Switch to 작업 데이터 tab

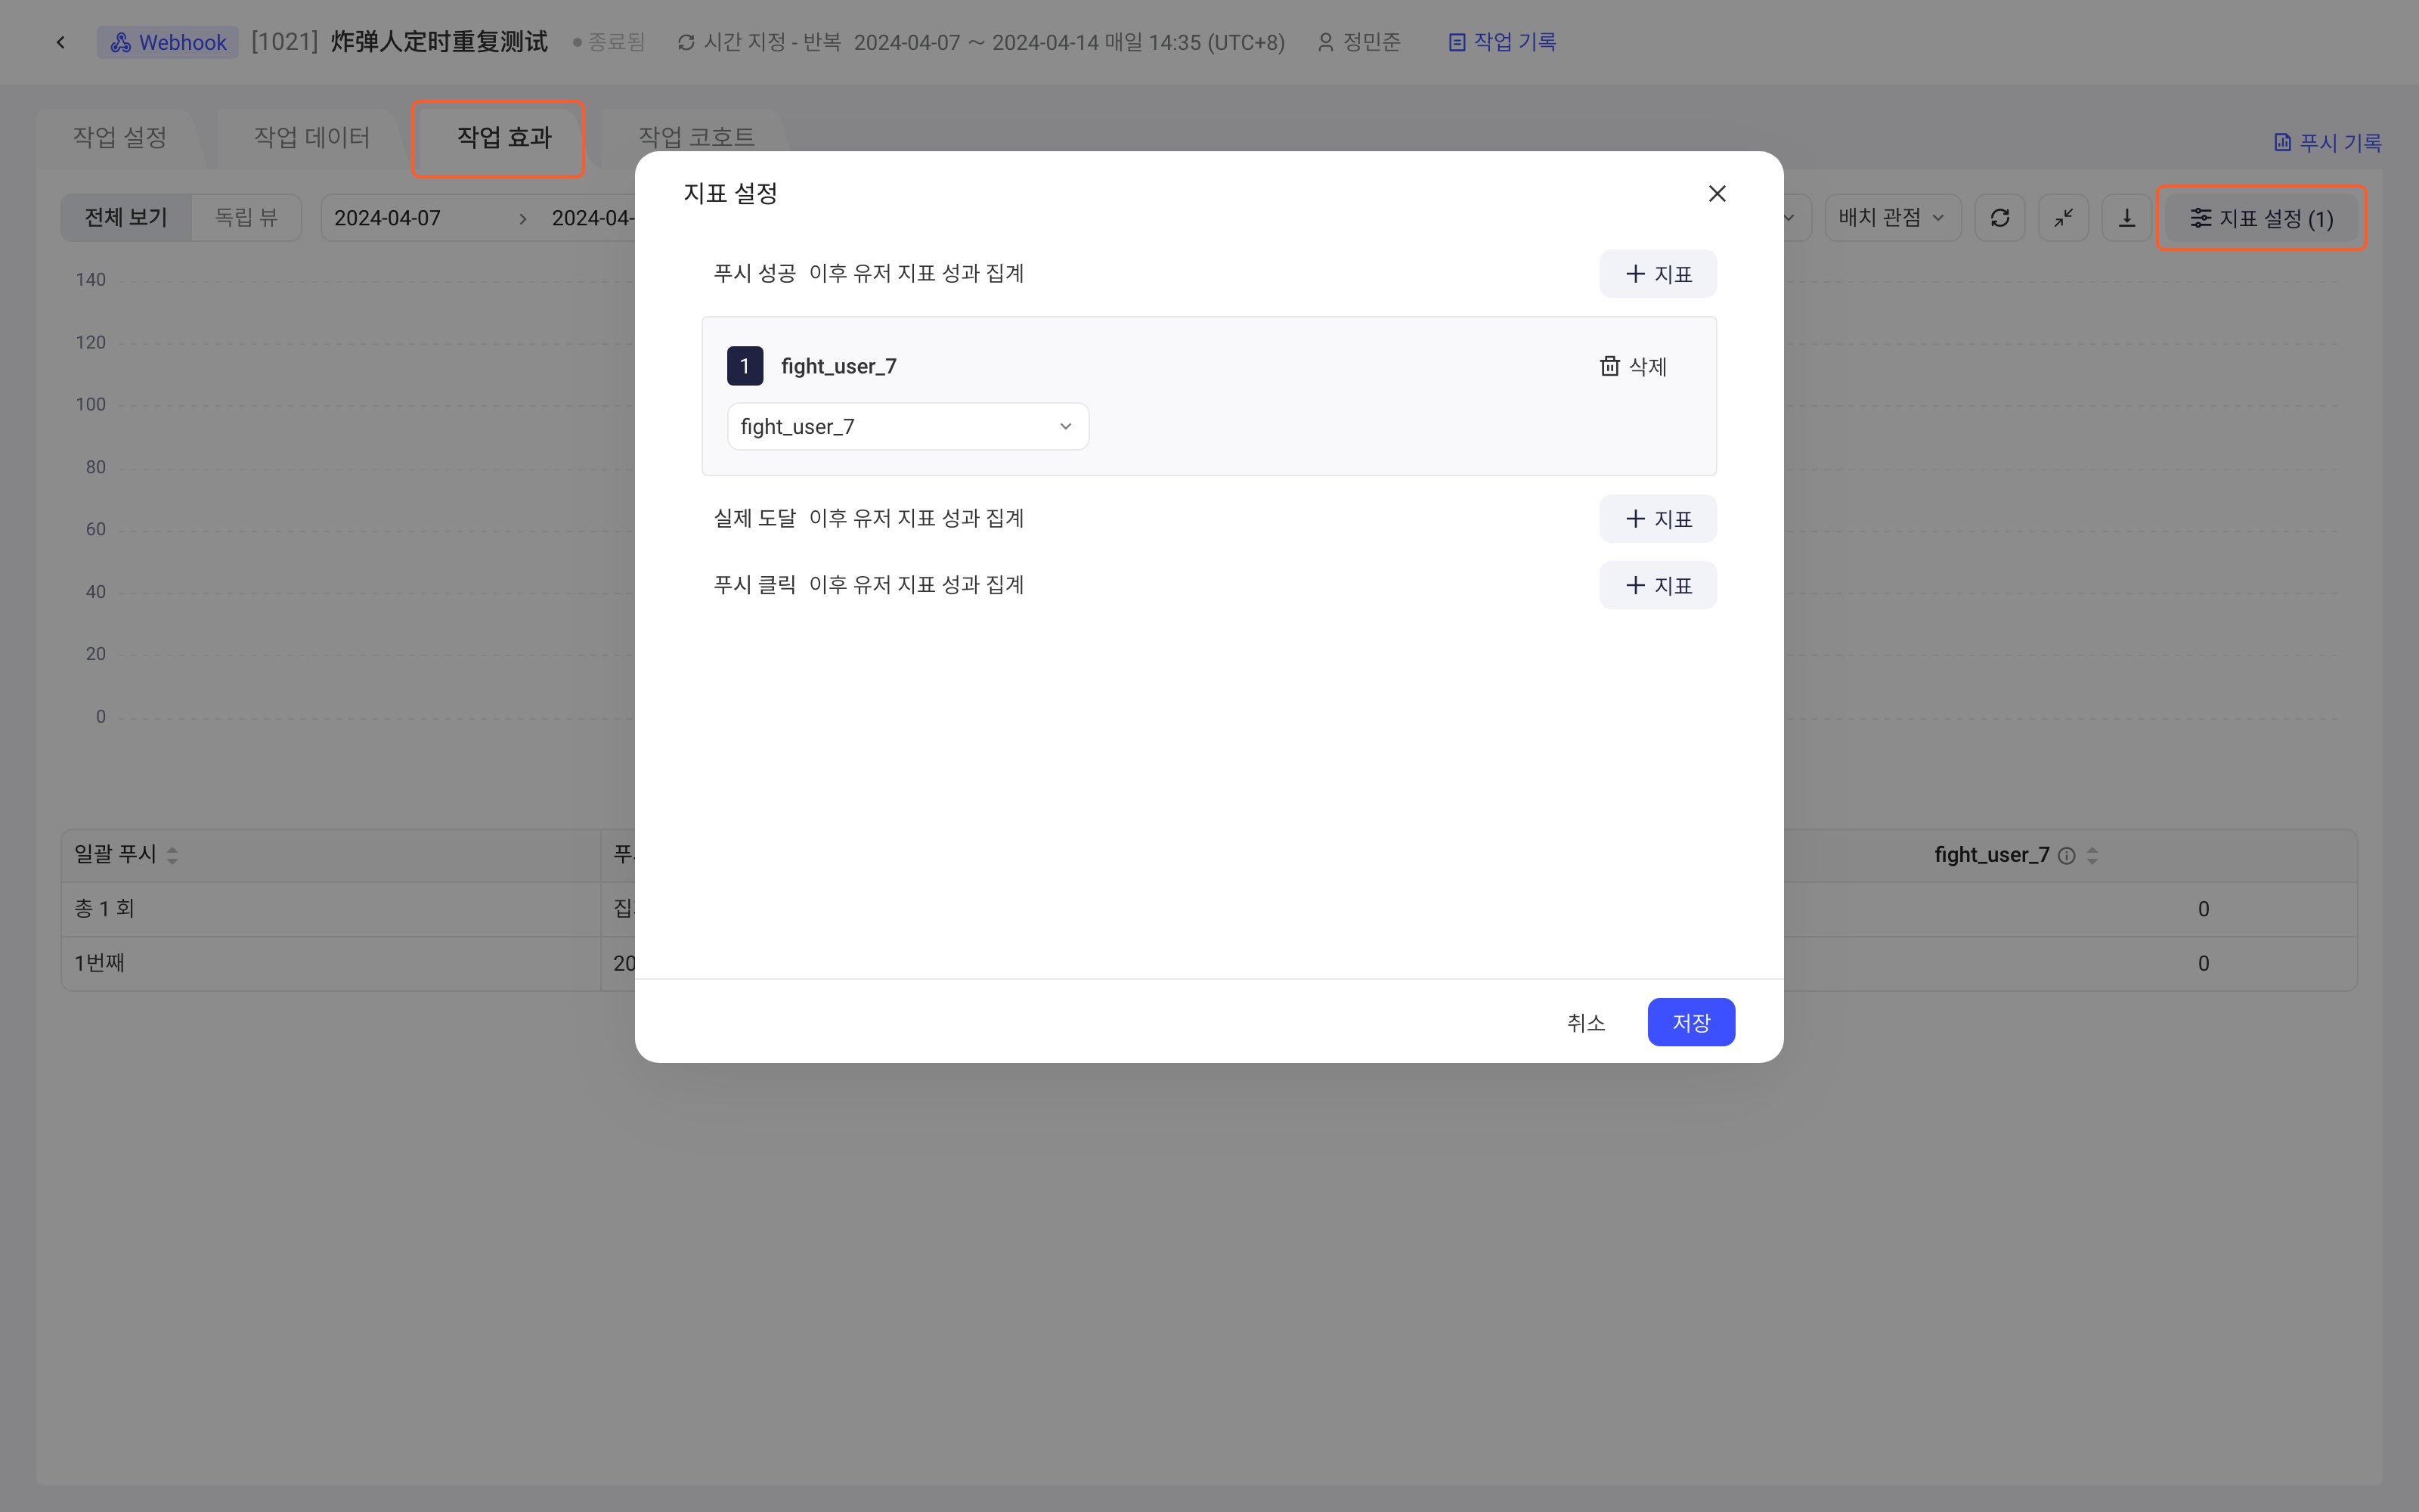point(311,137)
